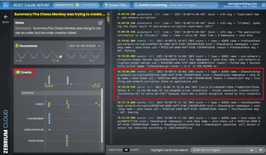Open the Choose Filter dropdown
The image size is (266, 155).
[x=117, y=5]
